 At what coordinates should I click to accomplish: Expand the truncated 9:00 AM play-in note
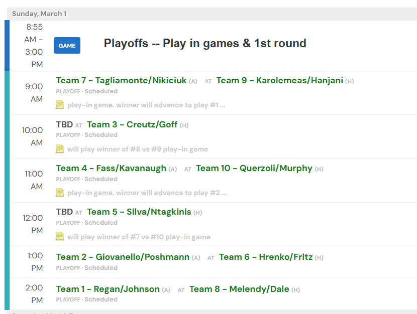pos(146,105)
